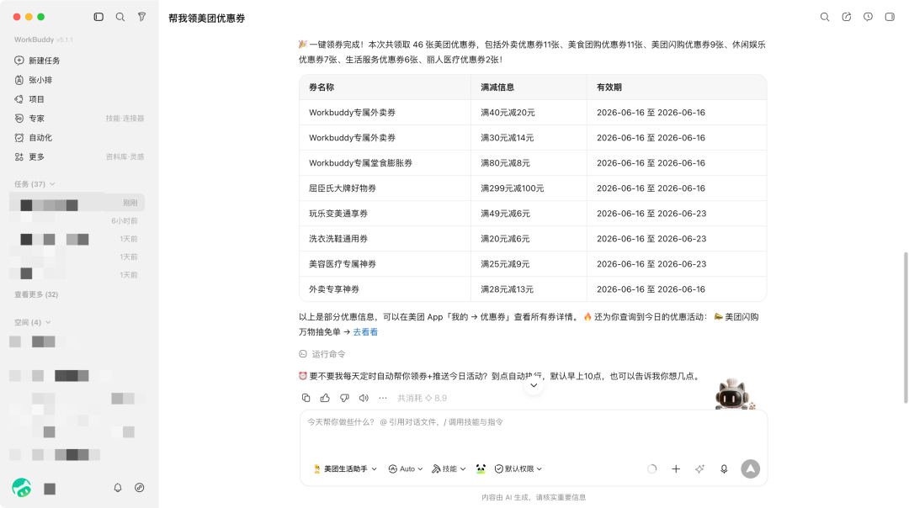Open notifications bell icon

point(118,488)
